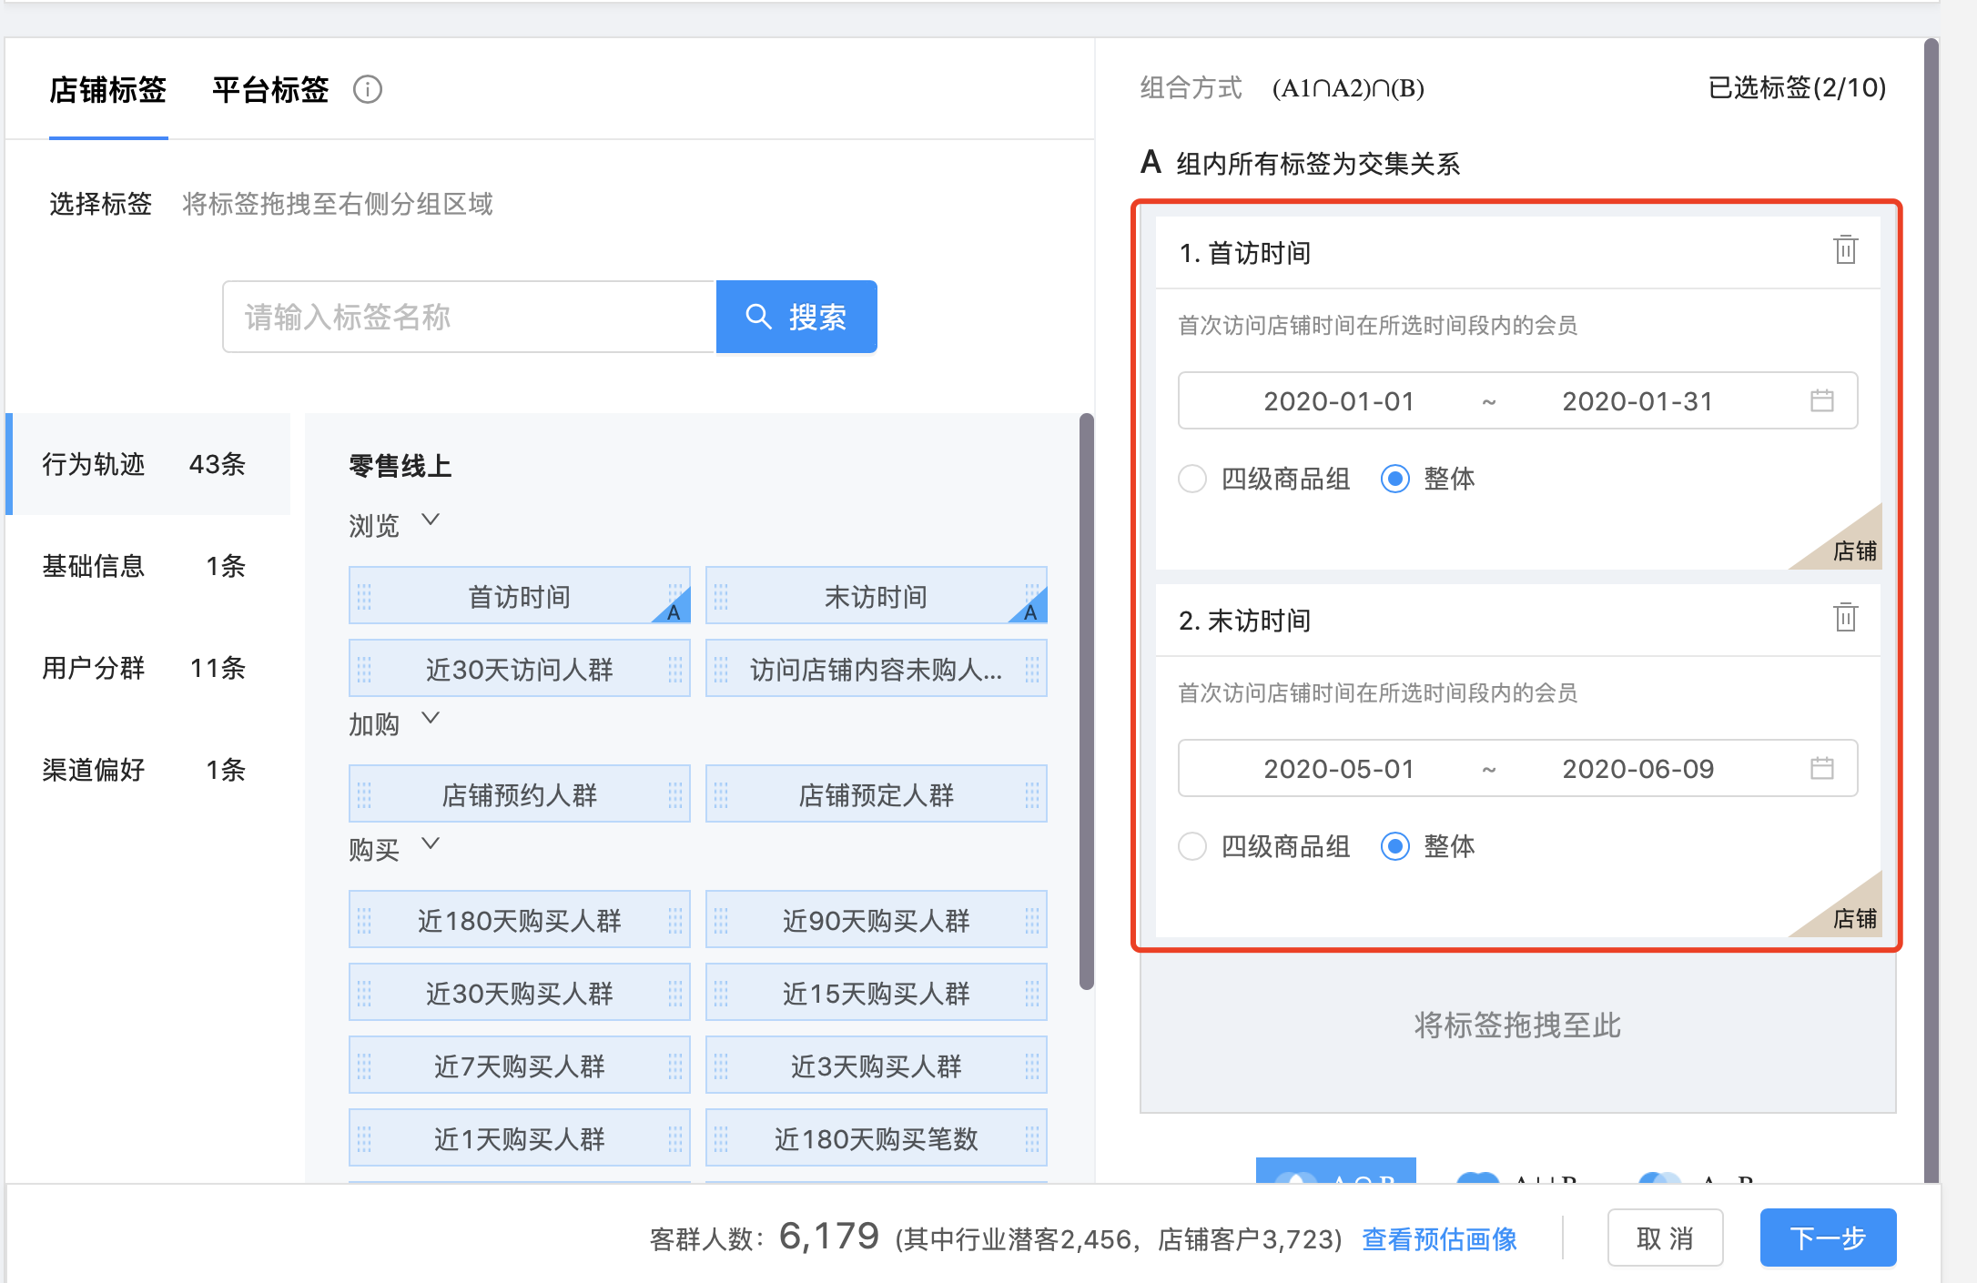This screenshot has width=1977, height=1283.
Task: Select the 基础信息 1条 category
Action: click(148, 566)
